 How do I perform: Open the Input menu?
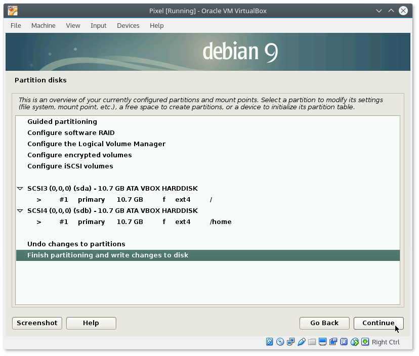pos(98,26)
